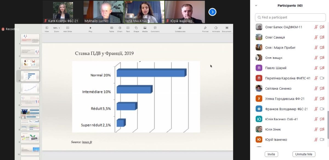Image resolution: width=329 pixels, height=160 pixels.
Task: Click the slide title Ставка ПДВ у Франції
Action: [104, 53]
